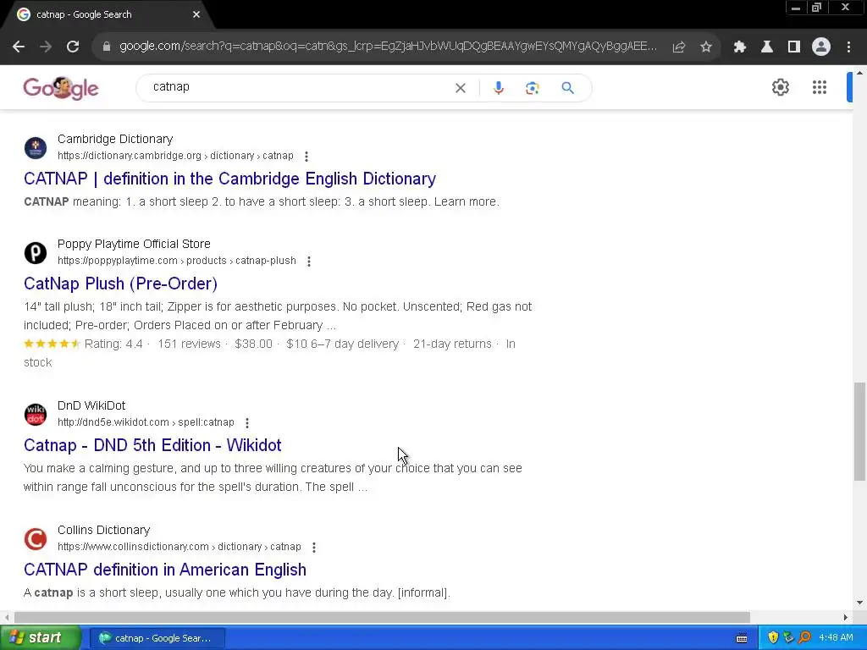Reload the page with the refresh icon
The height and width of the screenshot is (650, 867).
tap(73, 47)
